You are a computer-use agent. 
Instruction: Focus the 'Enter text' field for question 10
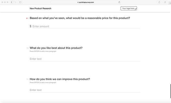pos(85,59)
